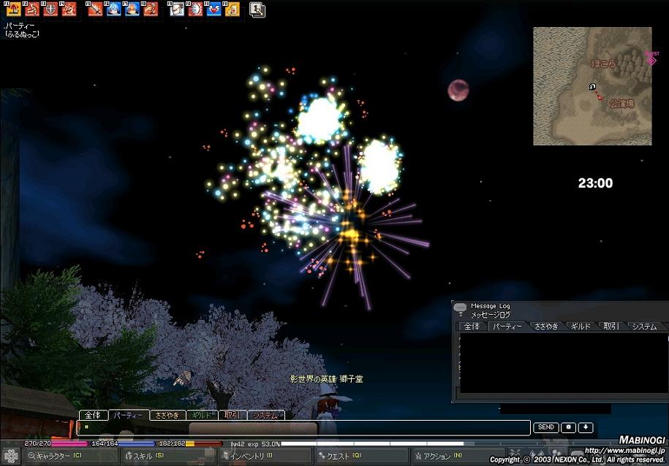Image resolution: width=669 pixels, height=466 pixels.
Task: Click the pink QUEST marker on the minimap
Action: pyautogui.click(x=651, y=59)
